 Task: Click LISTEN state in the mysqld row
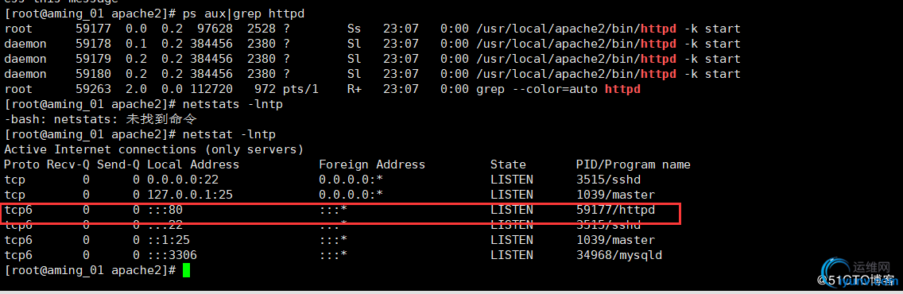[512, 255]
